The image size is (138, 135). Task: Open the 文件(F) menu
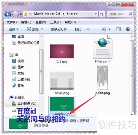tap(12, 22)
